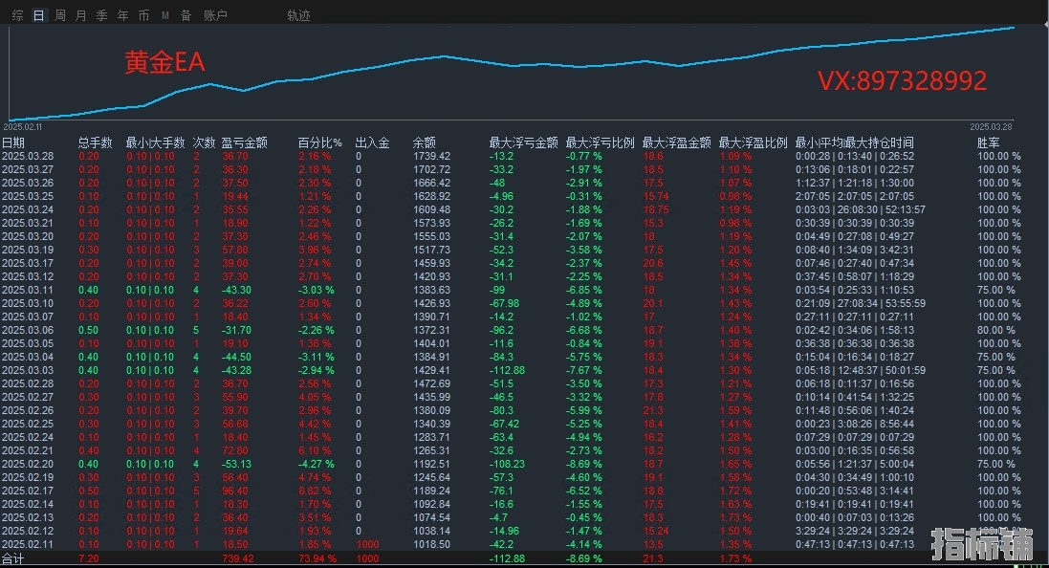This screenshot has width=1049, height=568.
Task: Click the 币 currency tab
Action: click(143, 15)
